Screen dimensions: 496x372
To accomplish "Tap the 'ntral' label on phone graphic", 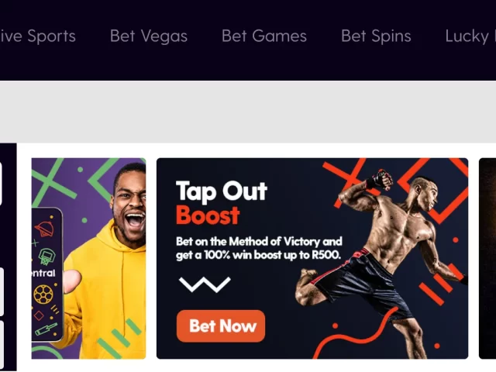I will pos(43,273).
